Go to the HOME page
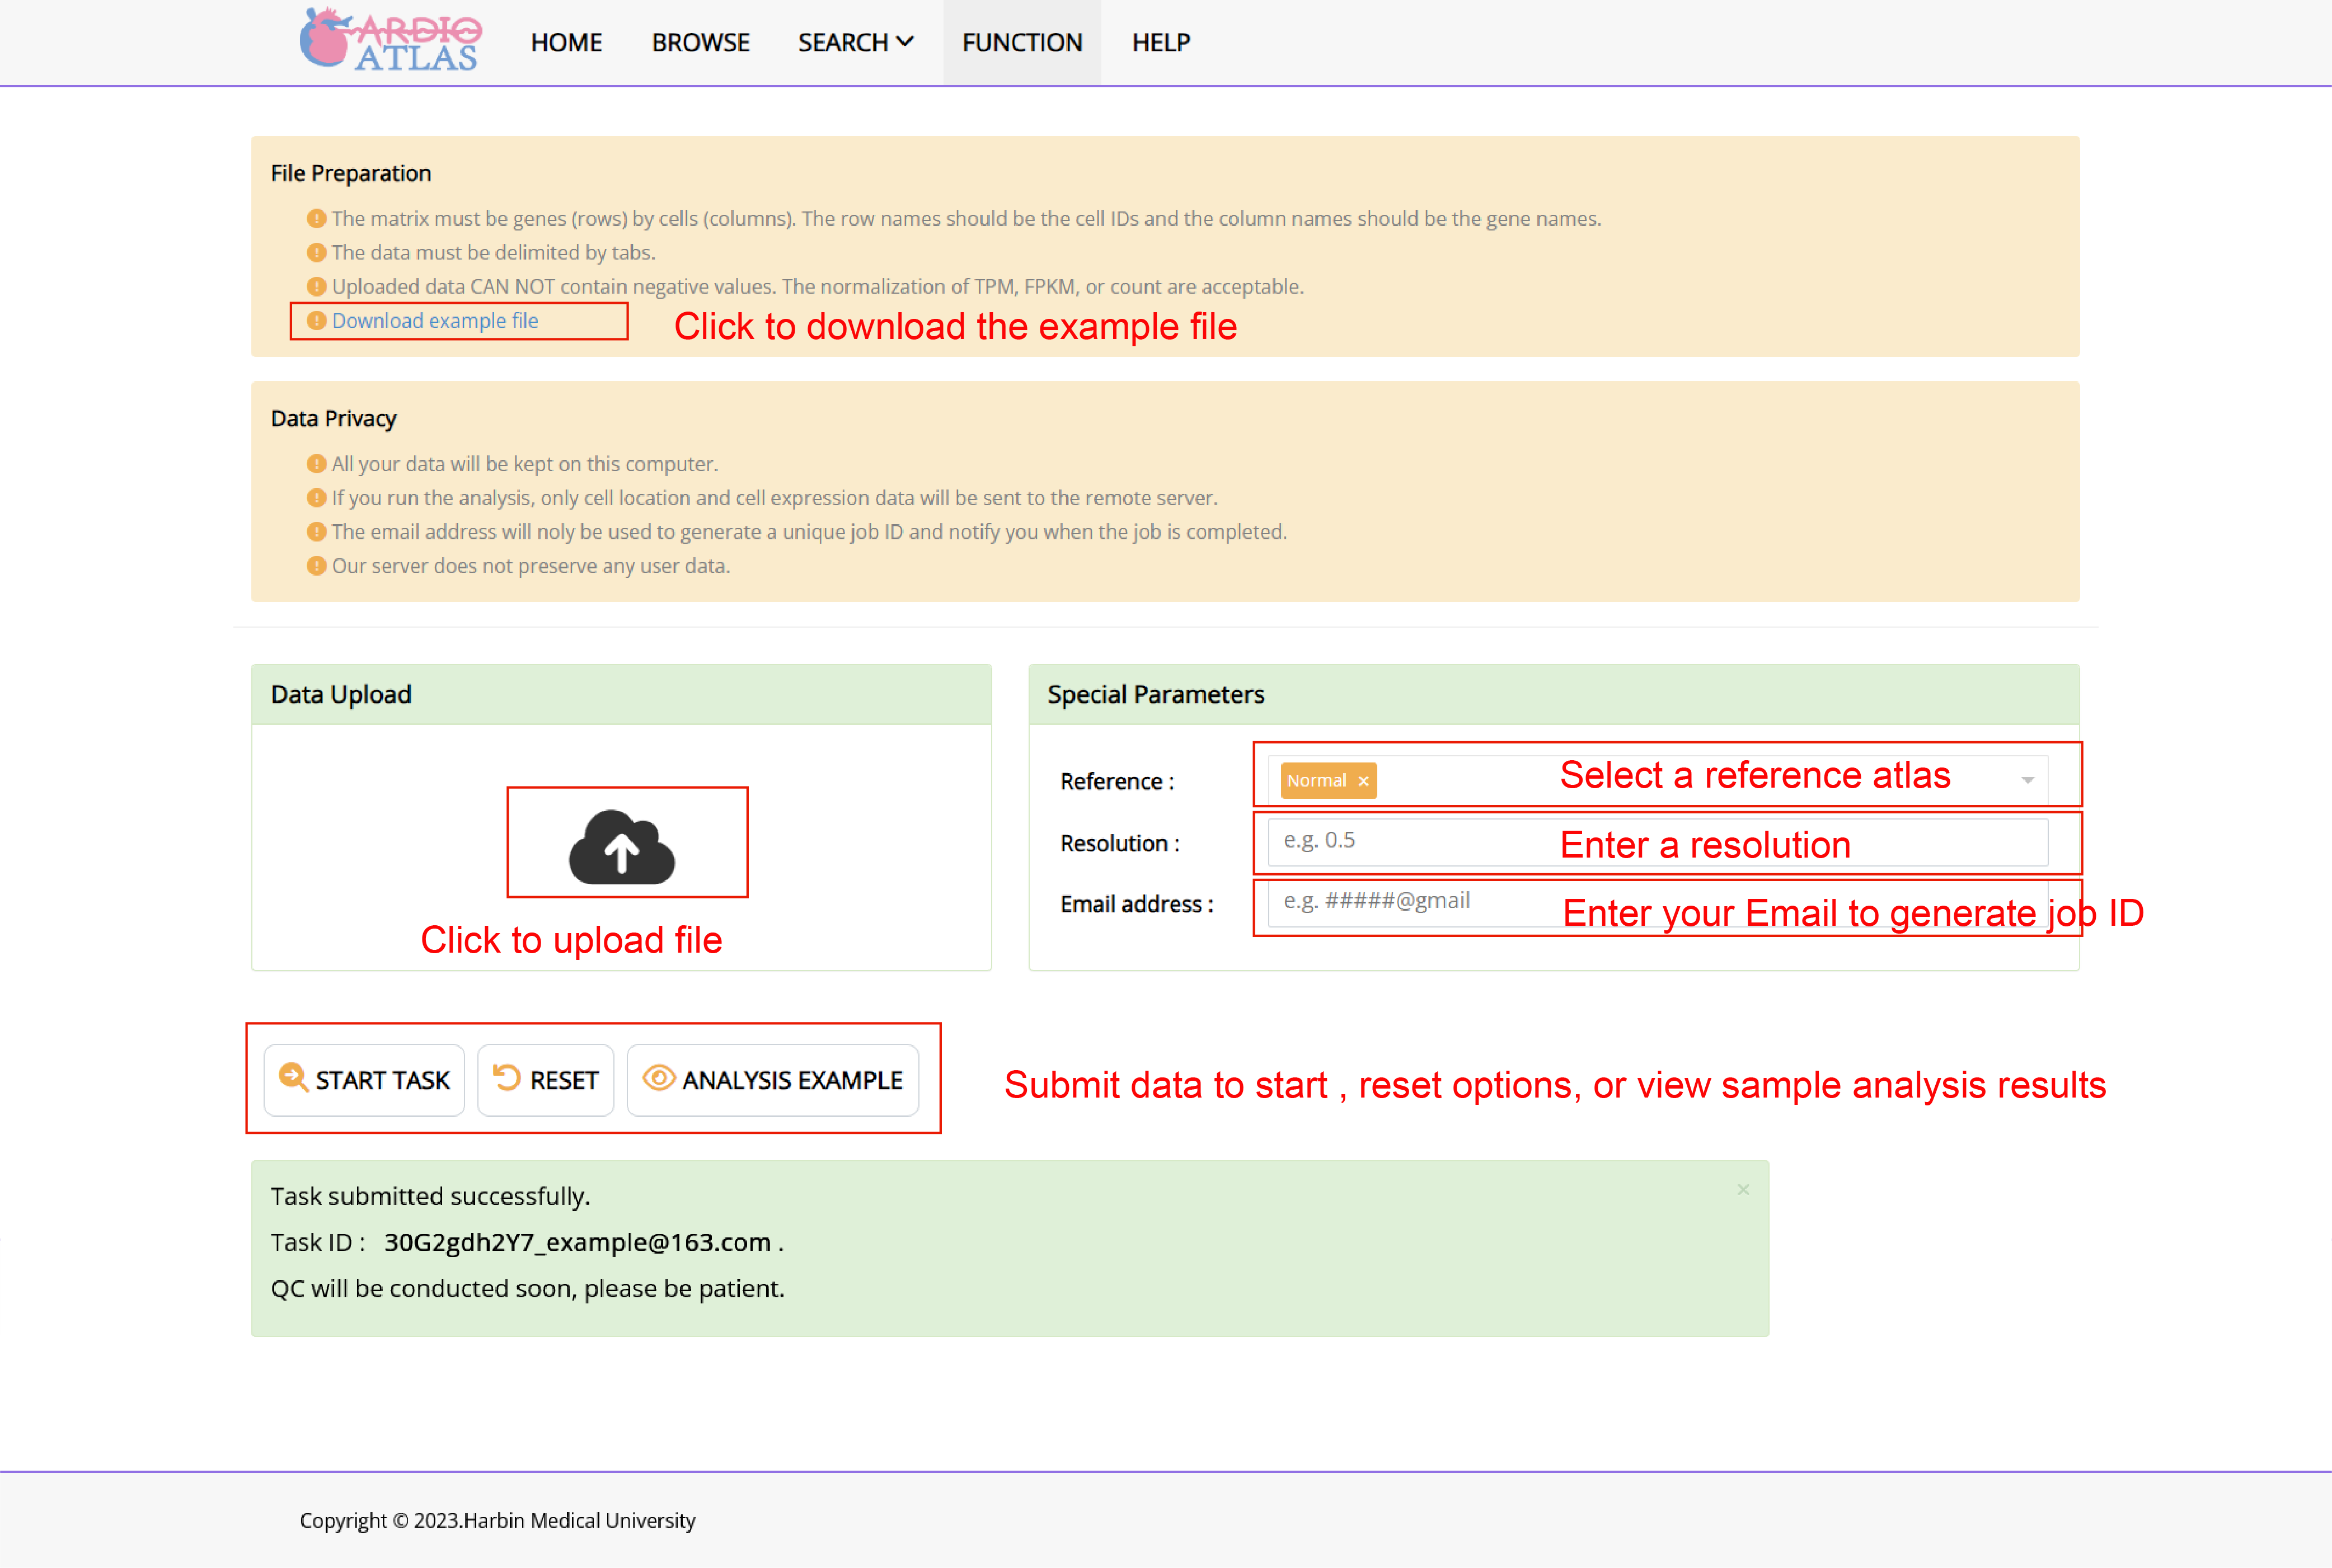 (566, 42)
